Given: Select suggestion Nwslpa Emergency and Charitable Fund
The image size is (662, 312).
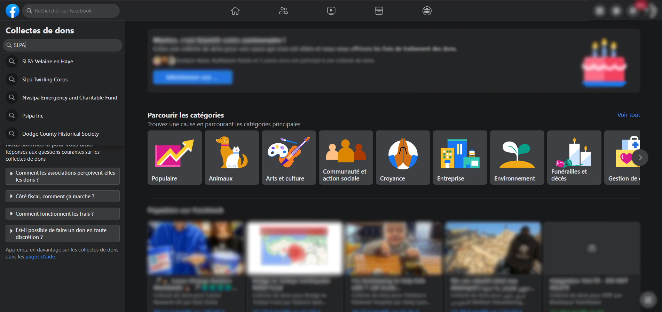Looking at the screenshot, I should pyautogui.click(x=63, y=98).
